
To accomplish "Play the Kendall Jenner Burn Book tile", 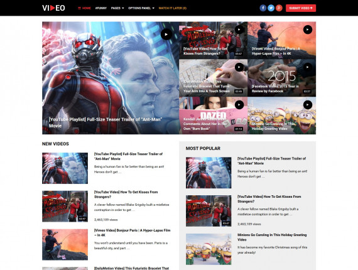I will click(x=239, y=105).
